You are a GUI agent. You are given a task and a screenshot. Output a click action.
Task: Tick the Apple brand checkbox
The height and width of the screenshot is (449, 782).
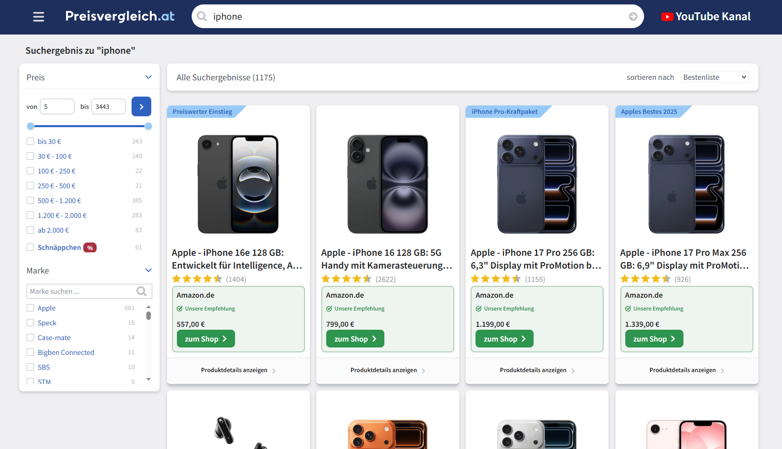(31, 308)
